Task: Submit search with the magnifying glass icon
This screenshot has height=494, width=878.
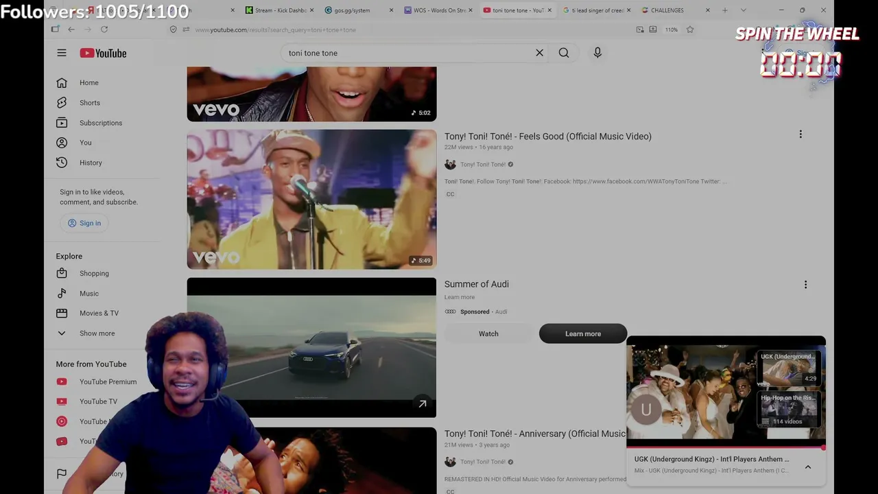Action: (x=564, y=53)
